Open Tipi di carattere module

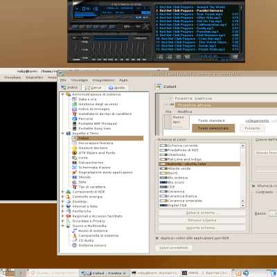[x=89, y=187]
